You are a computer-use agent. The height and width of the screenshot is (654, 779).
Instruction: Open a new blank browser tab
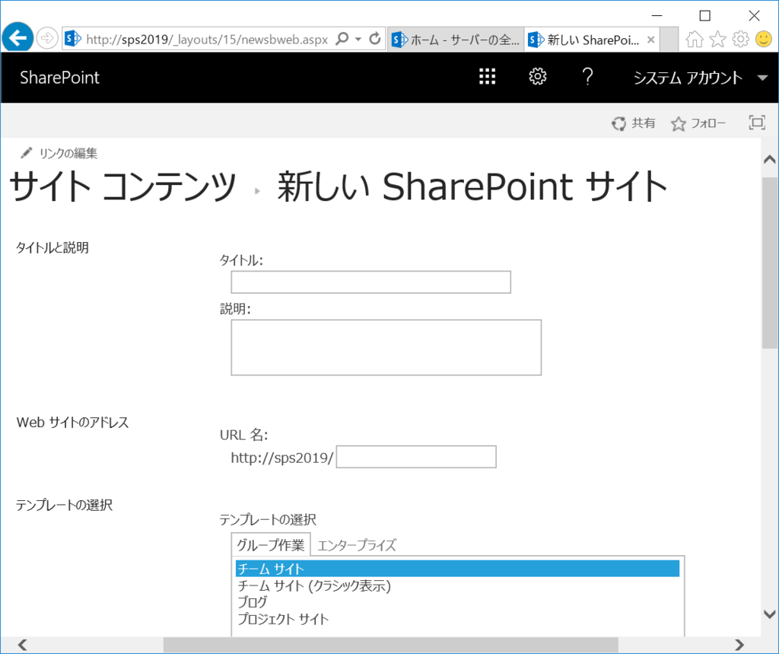pos(669,40)
